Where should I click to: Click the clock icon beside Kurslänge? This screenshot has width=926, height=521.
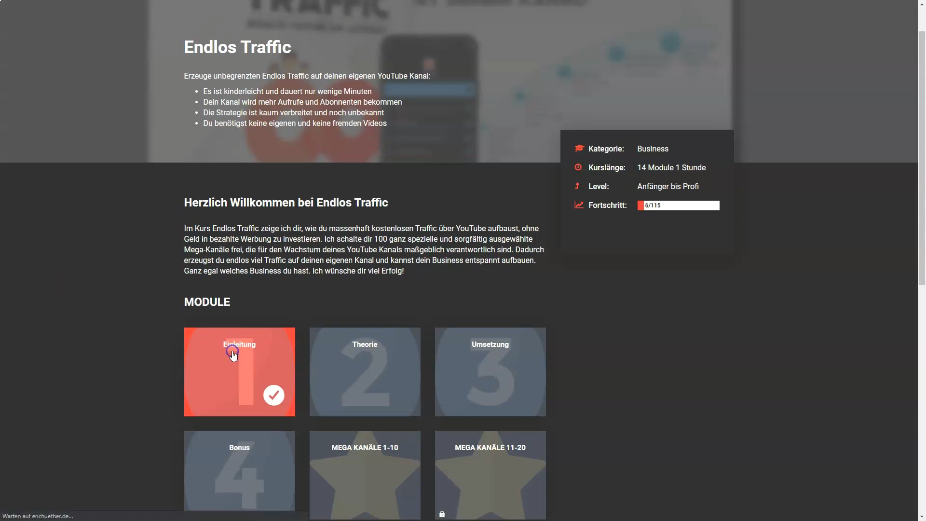click(x=578, y=167)
